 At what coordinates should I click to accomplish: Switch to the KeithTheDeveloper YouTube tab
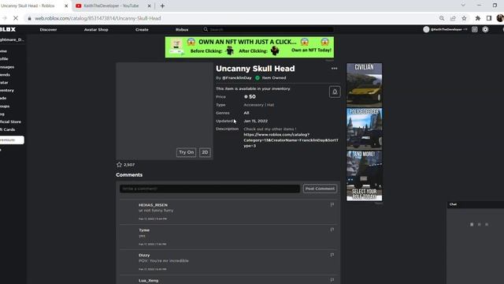coord(111,6)
